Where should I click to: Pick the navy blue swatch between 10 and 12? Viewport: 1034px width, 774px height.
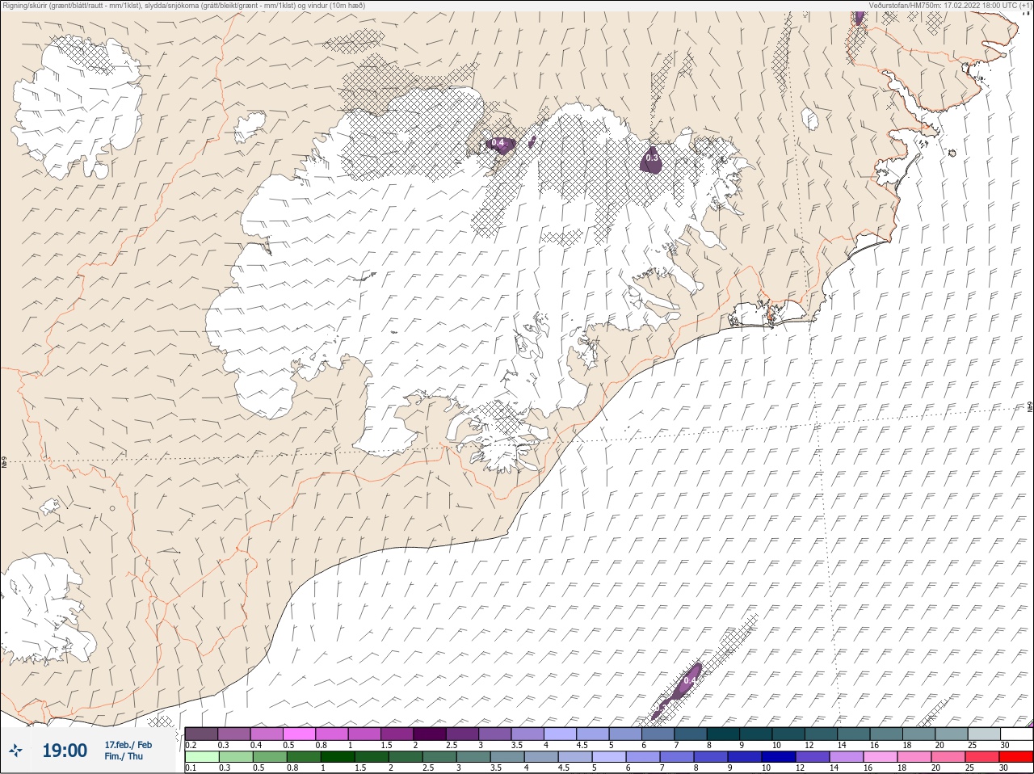coord(779,758)
